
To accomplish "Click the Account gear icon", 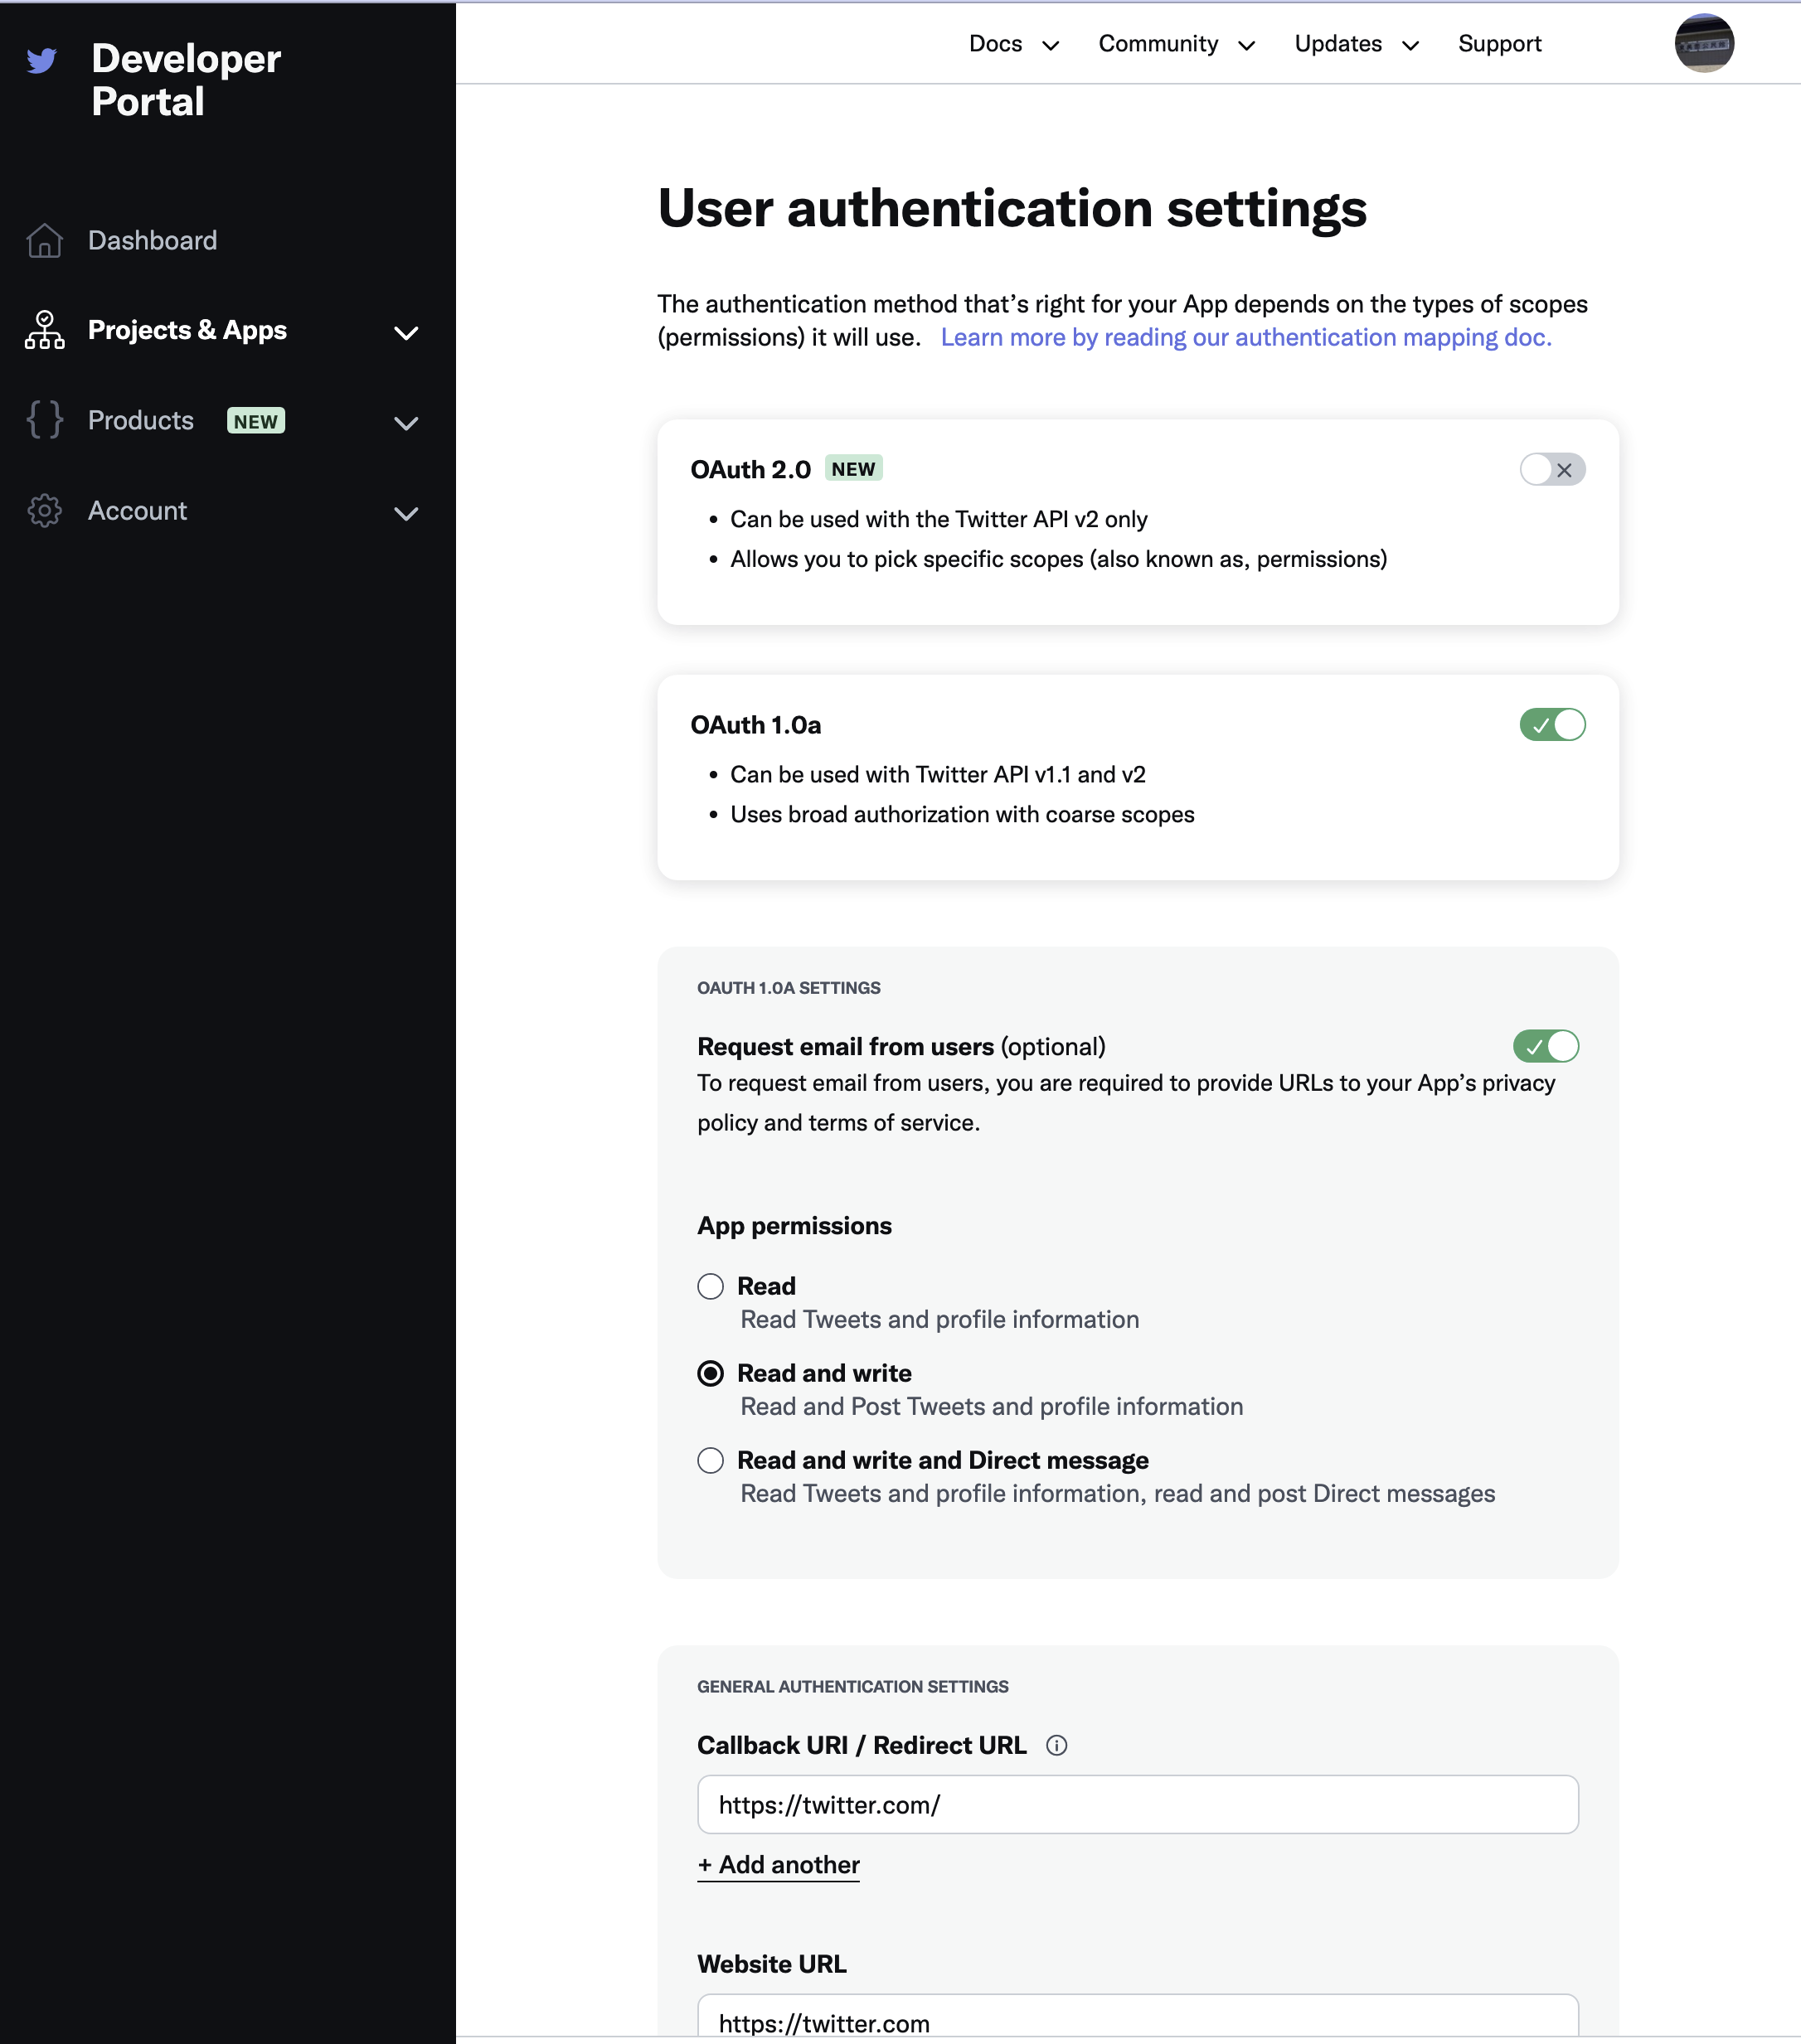I will [44, 511].
